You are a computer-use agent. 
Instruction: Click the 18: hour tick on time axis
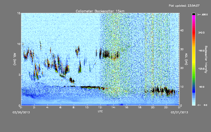[140, 107]
